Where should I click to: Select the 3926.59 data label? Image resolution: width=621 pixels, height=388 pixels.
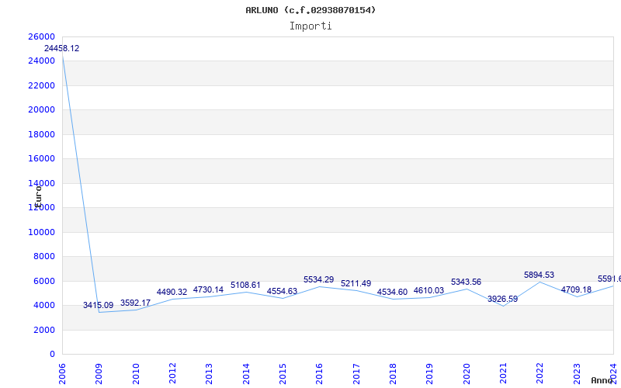(502, 300)
